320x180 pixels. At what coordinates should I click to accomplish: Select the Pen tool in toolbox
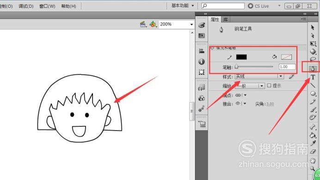[313, 69]
